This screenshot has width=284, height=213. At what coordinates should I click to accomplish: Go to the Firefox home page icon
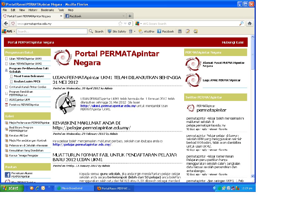coord(250,23)
